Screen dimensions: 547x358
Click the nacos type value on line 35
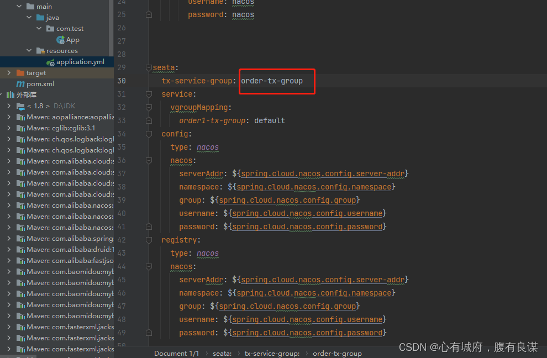[x=208, y=148]
